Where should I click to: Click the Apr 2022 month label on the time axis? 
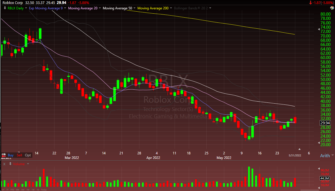click(x=153, y=158)
